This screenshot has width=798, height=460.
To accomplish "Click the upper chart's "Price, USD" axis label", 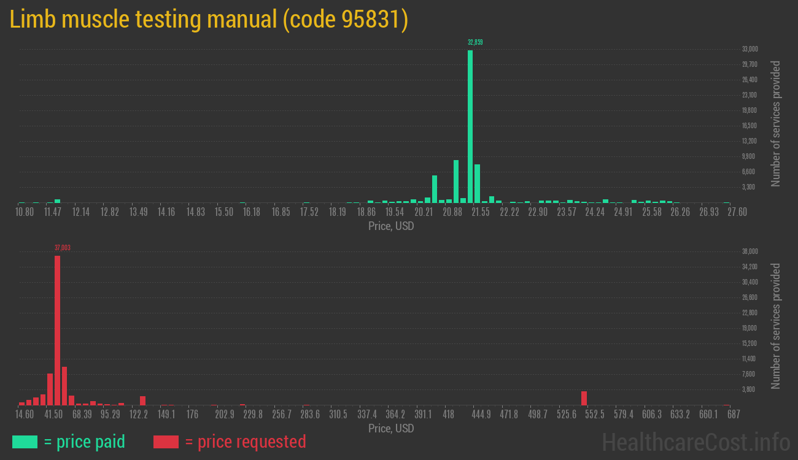I will coord(391,226).
